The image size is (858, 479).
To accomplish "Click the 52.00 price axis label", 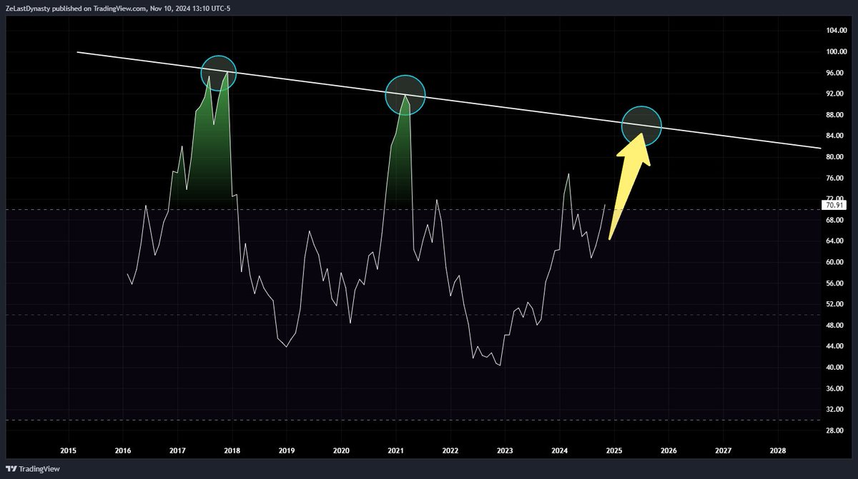I will 836,304.
